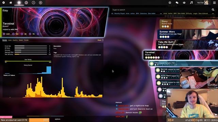This screenshot has width=218, height=122.
Task: Switch to the Country leaderboard tab
Action: pos(15,40)
